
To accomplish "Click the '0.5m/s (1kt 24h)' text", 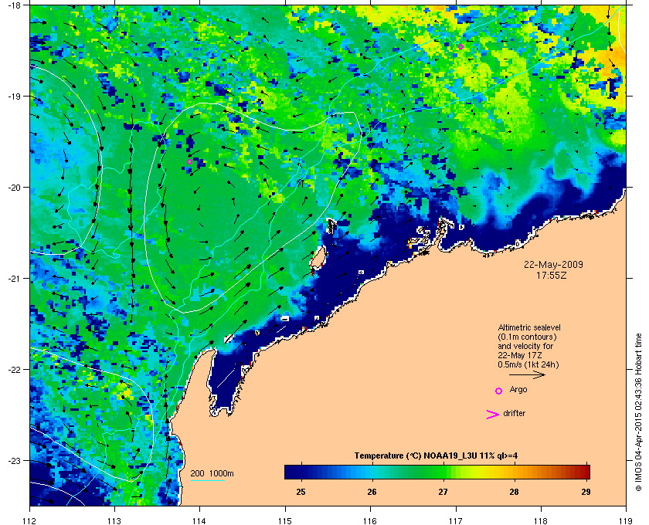I will [528, 365].
